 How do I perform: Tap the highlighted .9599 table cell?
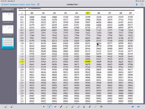pyautogui.click(x=88, y=62)
